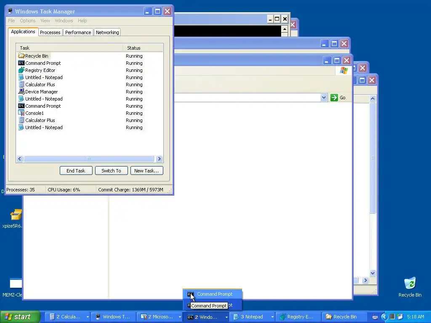Click the "Running" status beside Device Manager
Viewport: 431px width, 323px height.
[134, 91]
